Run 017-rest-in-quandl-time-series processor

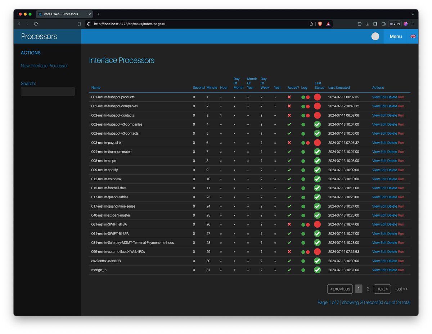(401, 206)
